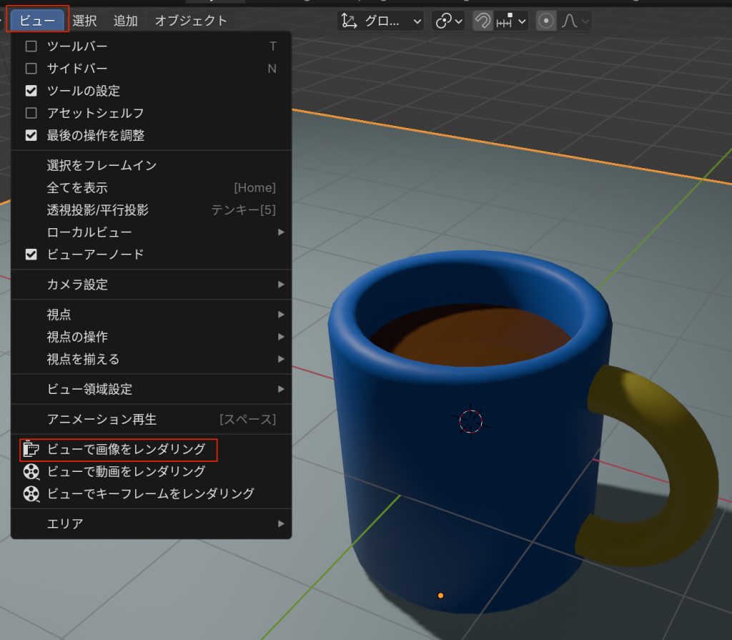The width and height of the screenshot is (732, 640).
Task: Toggle the snap magnet icon
Action: [x=483, y=21]
